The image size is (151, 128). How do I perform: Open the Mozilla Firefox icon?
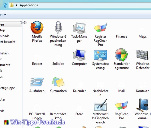click(x=37, y=27)
